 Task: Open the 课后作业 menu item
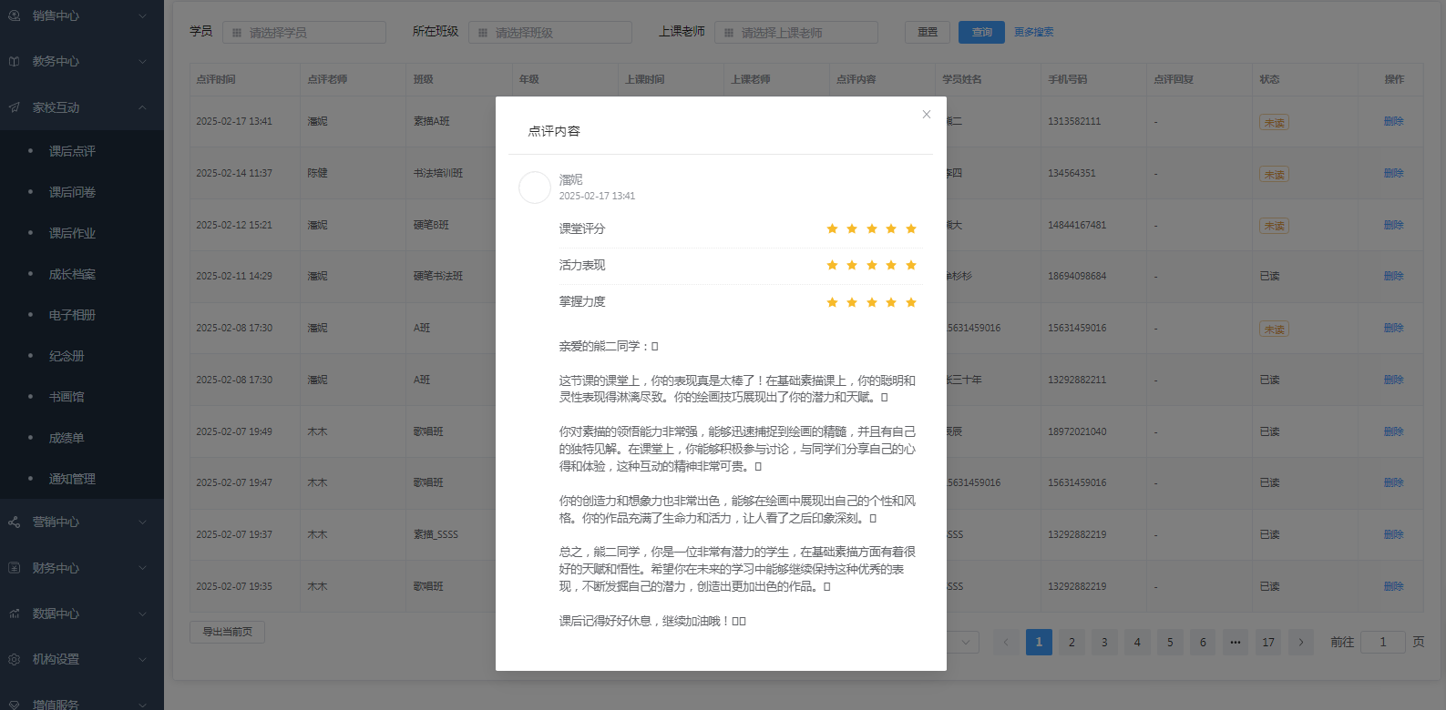pyautogui.click(x=72, y=233)
